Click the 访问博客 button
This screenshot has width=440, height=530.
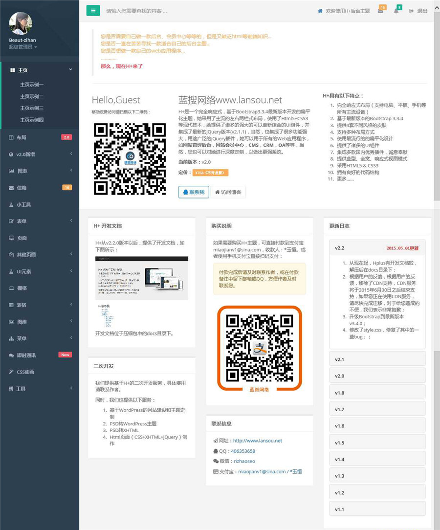click(228, 192)
